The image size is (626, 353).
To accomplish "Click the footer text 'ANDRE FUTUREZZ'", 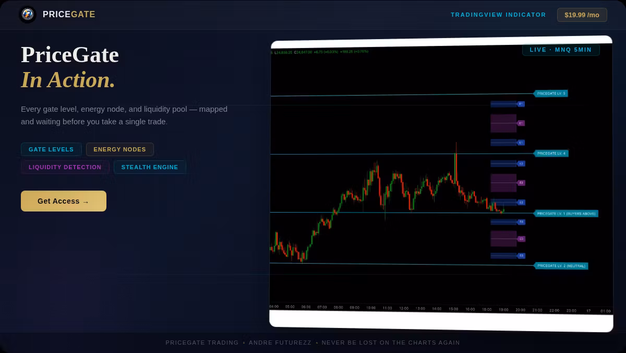I will click(x=280, y=343).
